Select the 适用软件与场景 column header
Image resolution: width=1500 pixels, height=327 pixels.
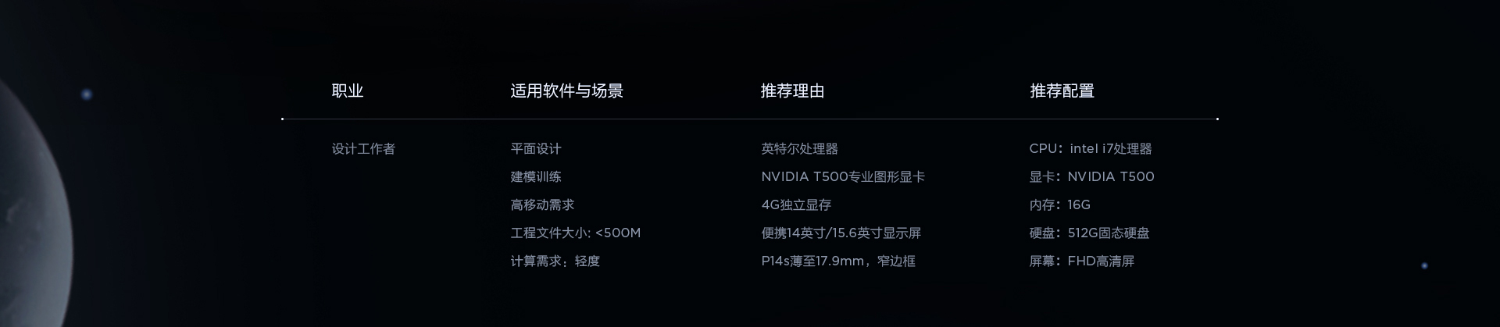pos(566,91)
